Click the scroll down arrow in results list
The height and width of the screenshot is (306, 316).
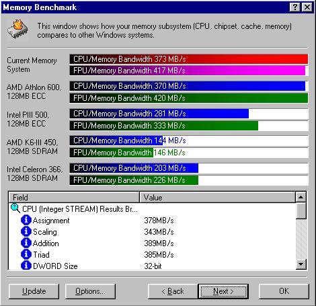tap(301, 264)
